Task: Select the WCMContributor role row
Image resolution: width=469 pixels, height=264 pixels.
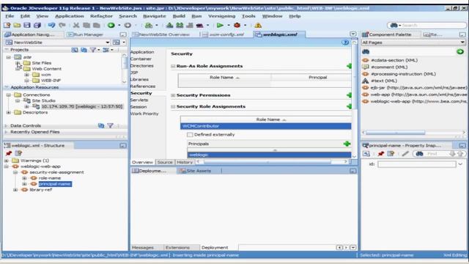Action: (265, 126)
